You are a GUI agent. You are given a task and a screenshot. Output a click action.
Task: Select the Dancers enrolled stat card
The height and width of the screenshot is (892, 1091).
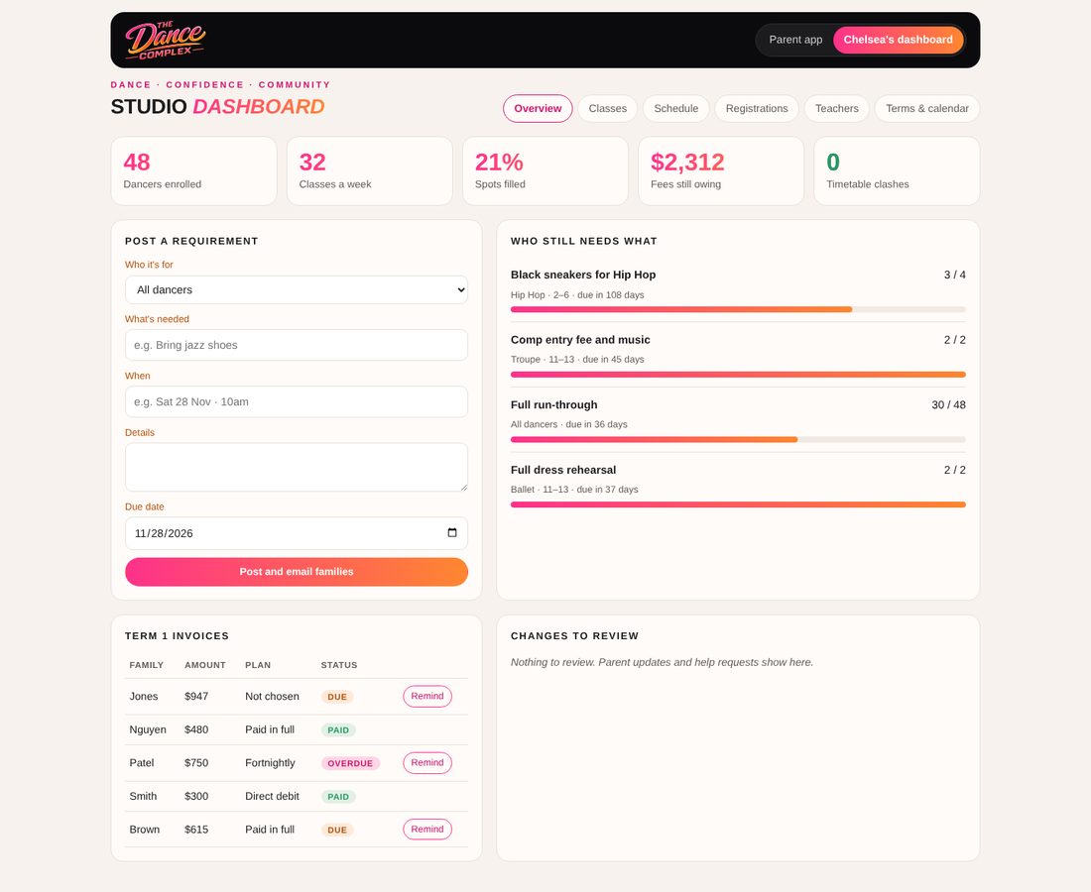tap(194, 171)
